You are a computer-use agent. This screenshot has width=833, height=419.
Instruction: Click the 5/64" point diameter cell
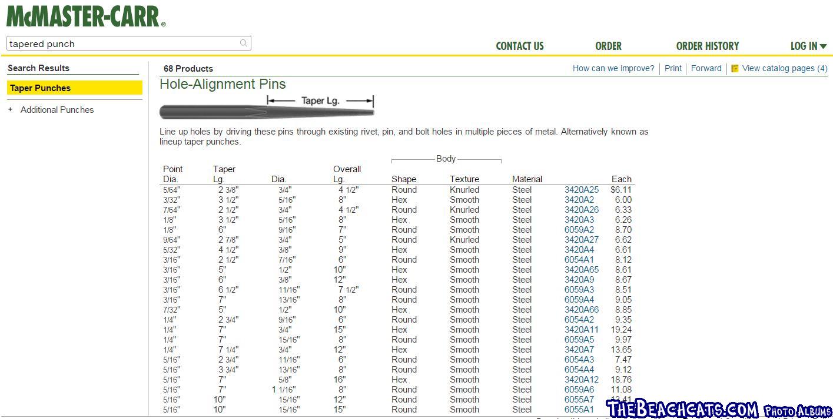click(172, 190)
